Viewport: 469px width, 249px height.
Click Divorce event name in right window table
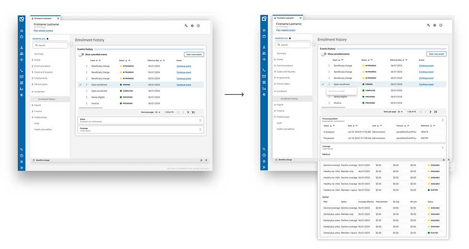pyautogui.click(x=337, y=103)
